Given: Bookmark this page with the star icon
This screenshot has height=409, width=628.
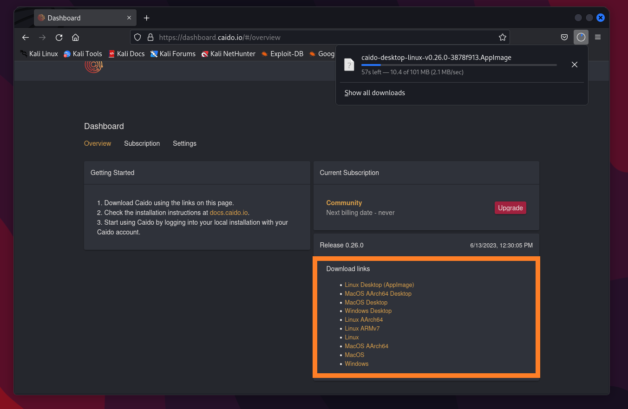Looking at the screenshot, I should coord(502,37).
